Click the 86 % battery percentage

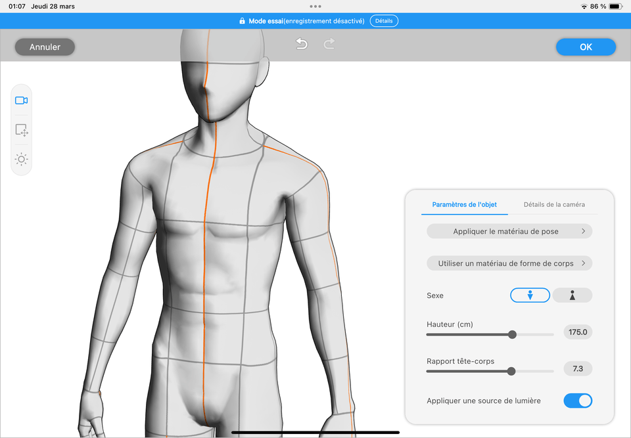598,7
